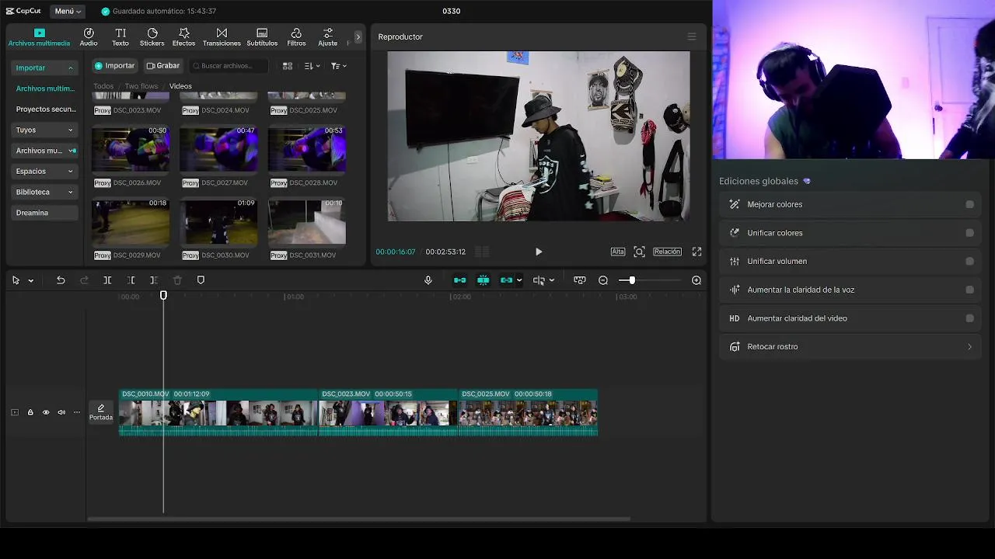This screenshot has width=995, height=559.
Task: Open the Texto tool panel
Action: 120,37
